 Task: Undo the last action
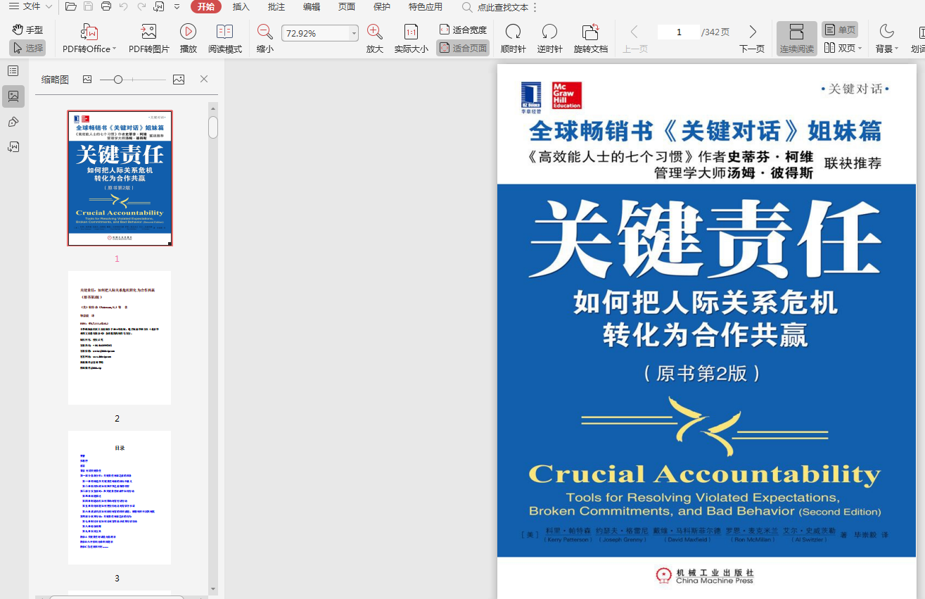(x=124, y=7)
